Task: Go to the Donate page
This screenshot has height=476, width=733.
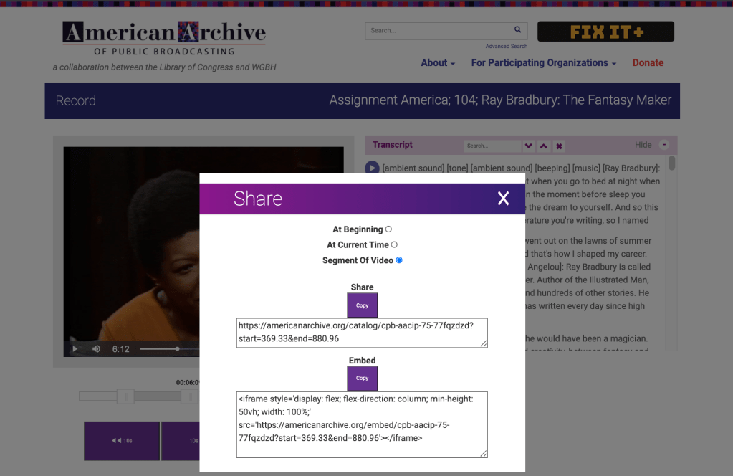Action: [648, 63]
